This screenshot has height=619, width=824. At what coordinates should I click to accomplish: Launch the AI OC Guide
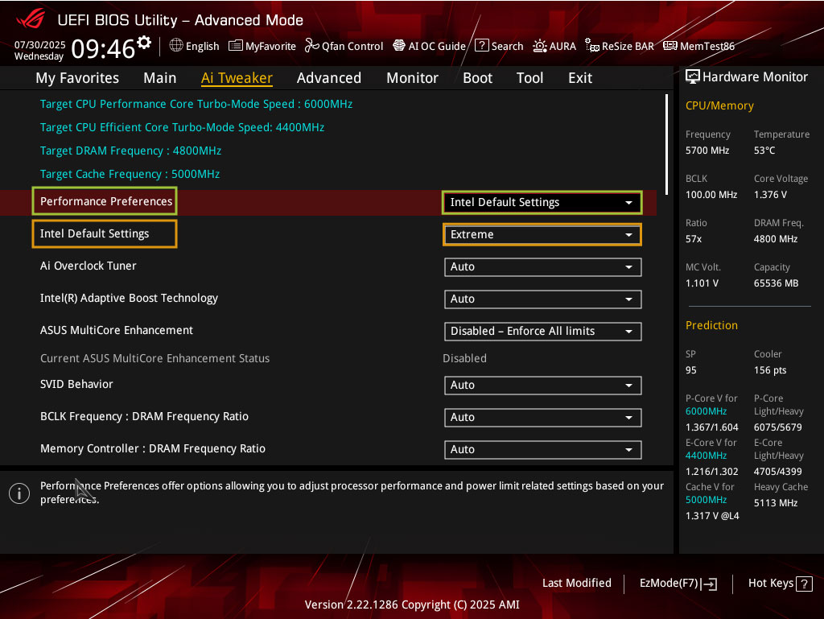click(430, 46)
